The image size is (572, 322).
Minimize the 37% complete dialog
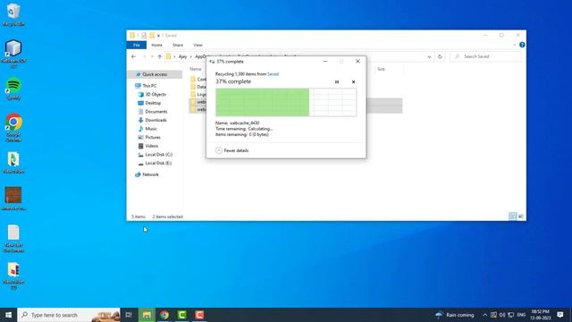click(325, 62)
